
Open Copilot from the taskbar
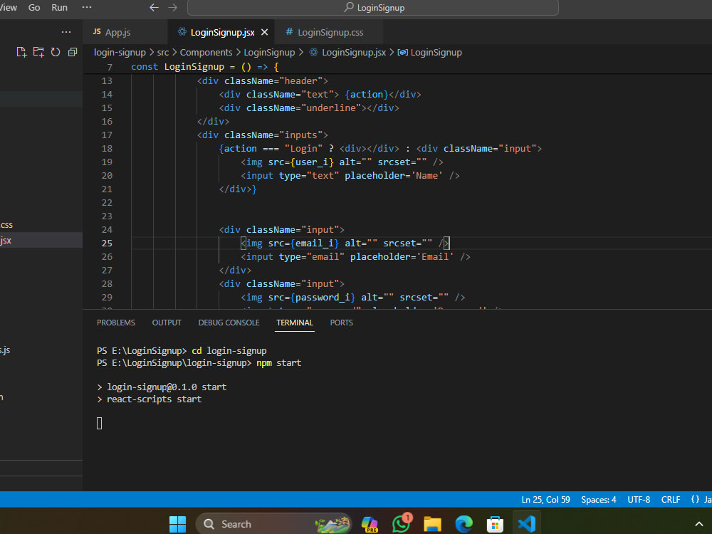point(370,524)
